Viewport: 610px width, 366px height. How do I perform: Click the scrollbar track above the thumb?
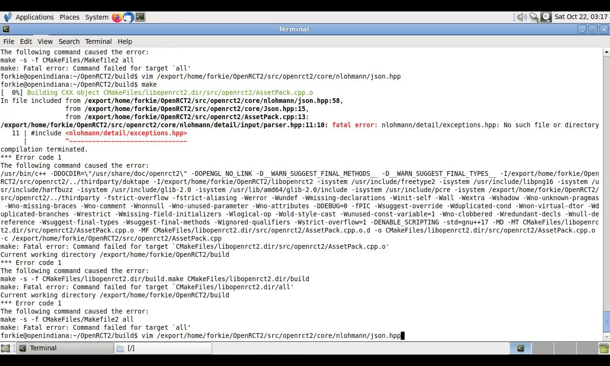[x=606, y=183]
